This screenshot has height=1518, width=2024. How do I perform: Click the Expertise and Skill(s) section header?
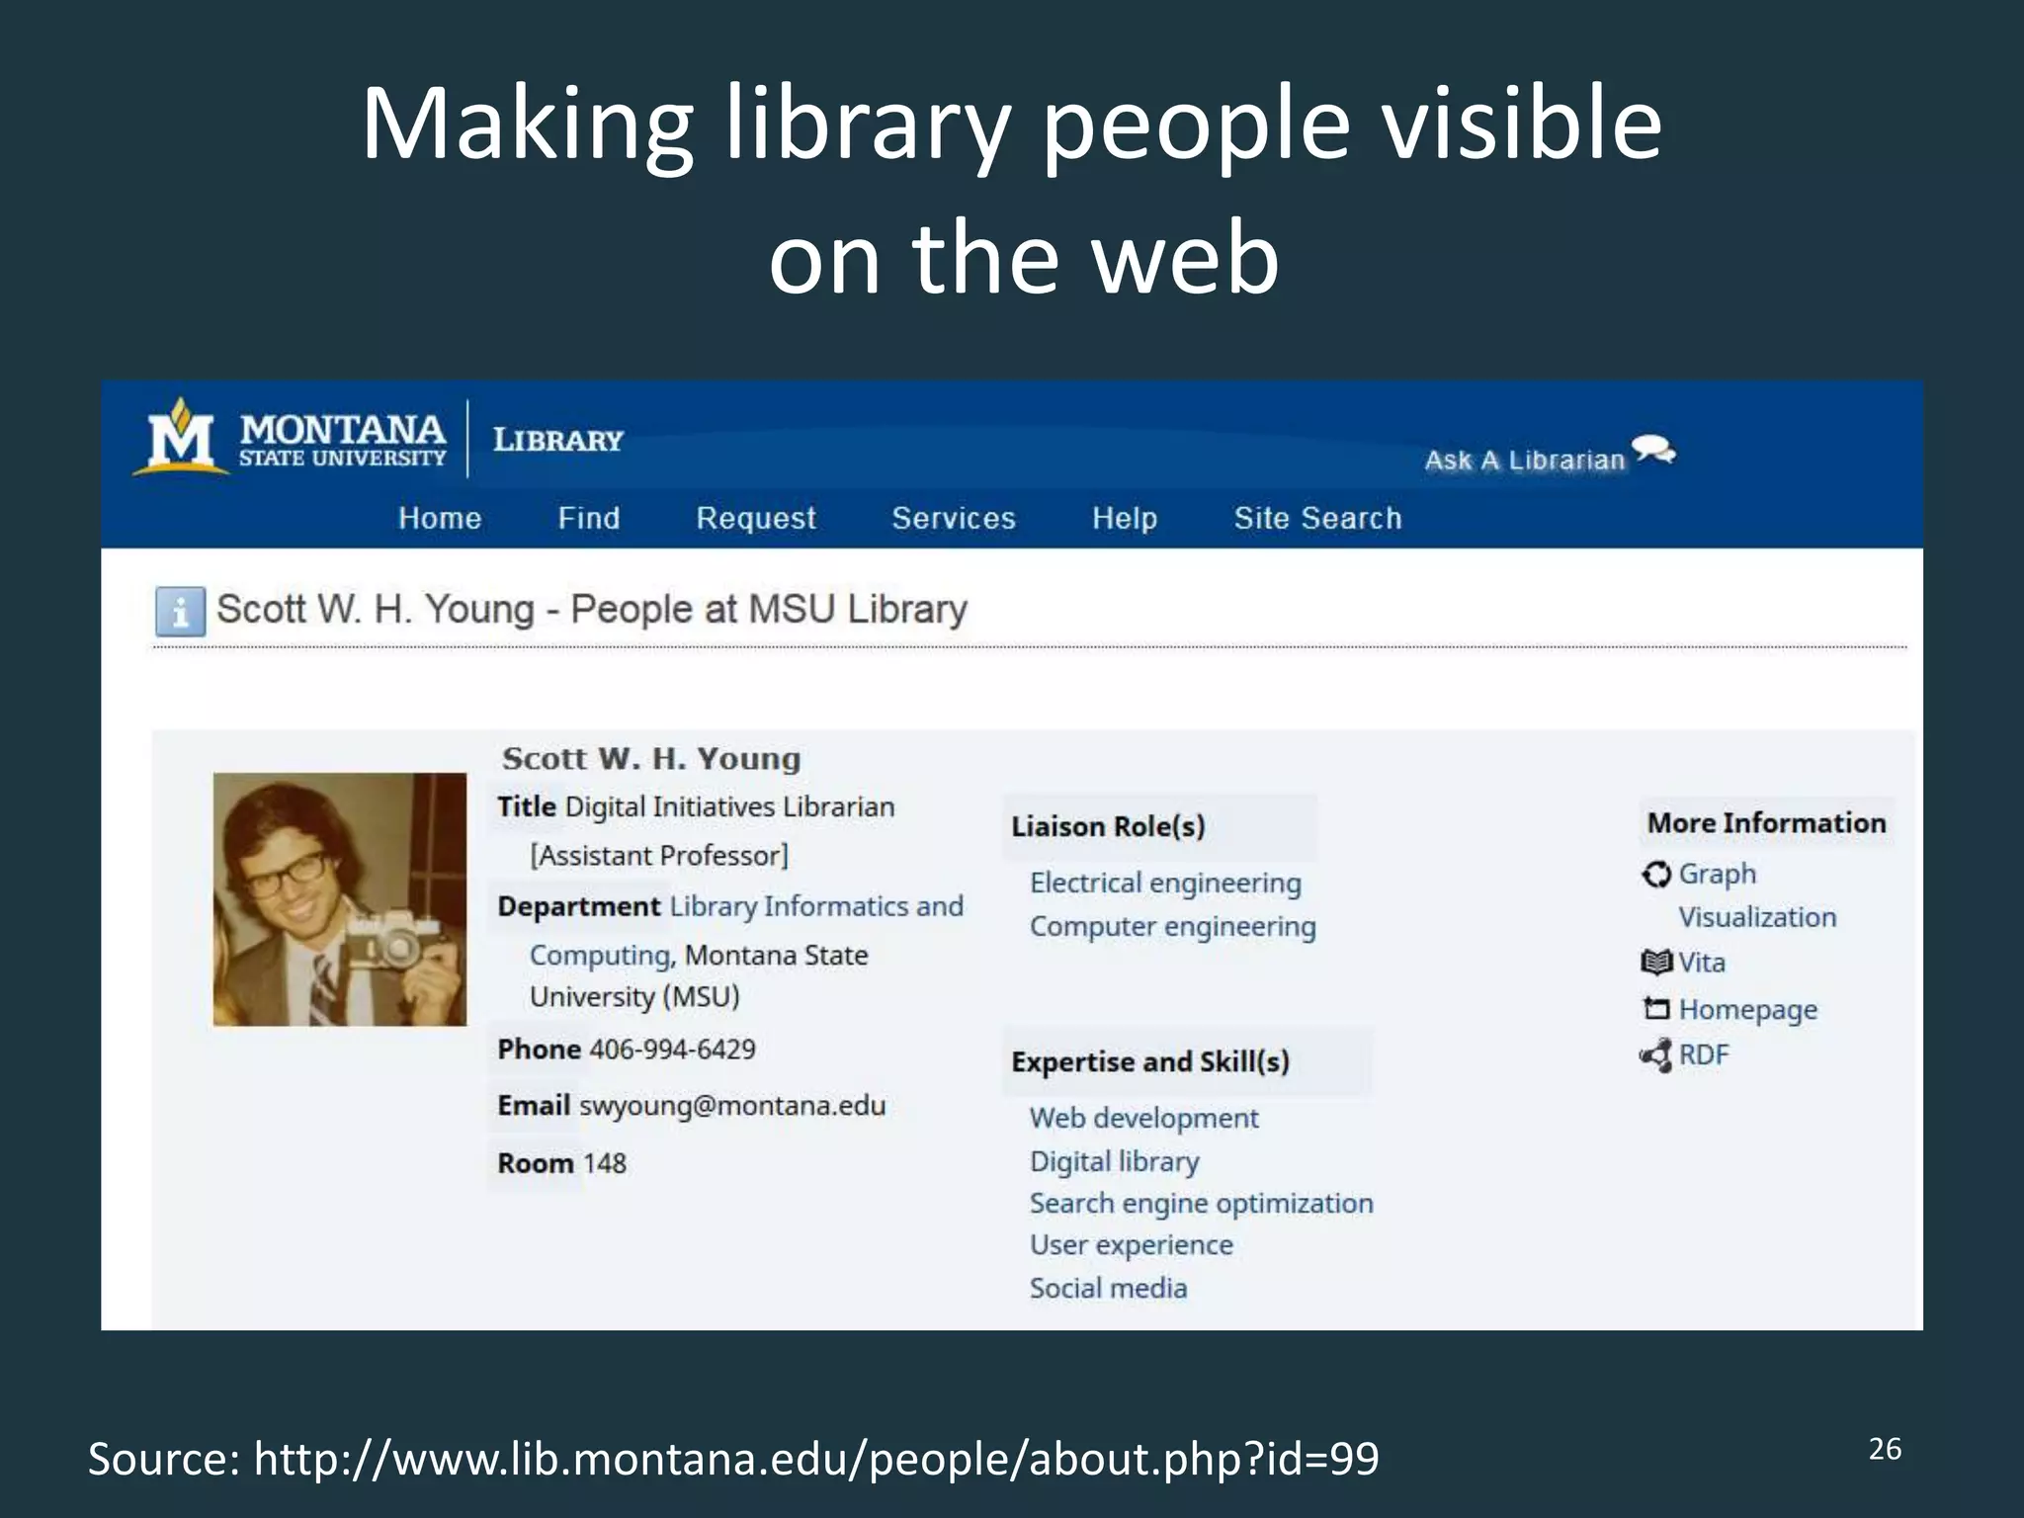(x=1150, y=1061)
